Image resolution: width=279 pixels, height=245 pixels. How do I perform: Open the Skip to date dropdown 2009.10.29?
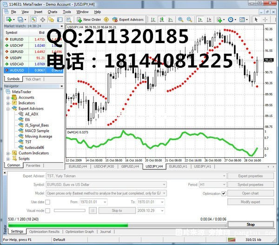(162, 211)
